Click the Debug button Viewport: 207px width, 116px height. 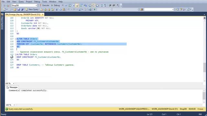pos(56,5)
